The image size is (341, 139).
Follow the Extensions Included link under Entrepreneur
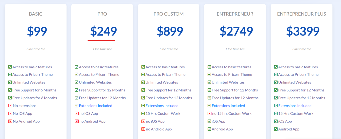coord(228,106)
